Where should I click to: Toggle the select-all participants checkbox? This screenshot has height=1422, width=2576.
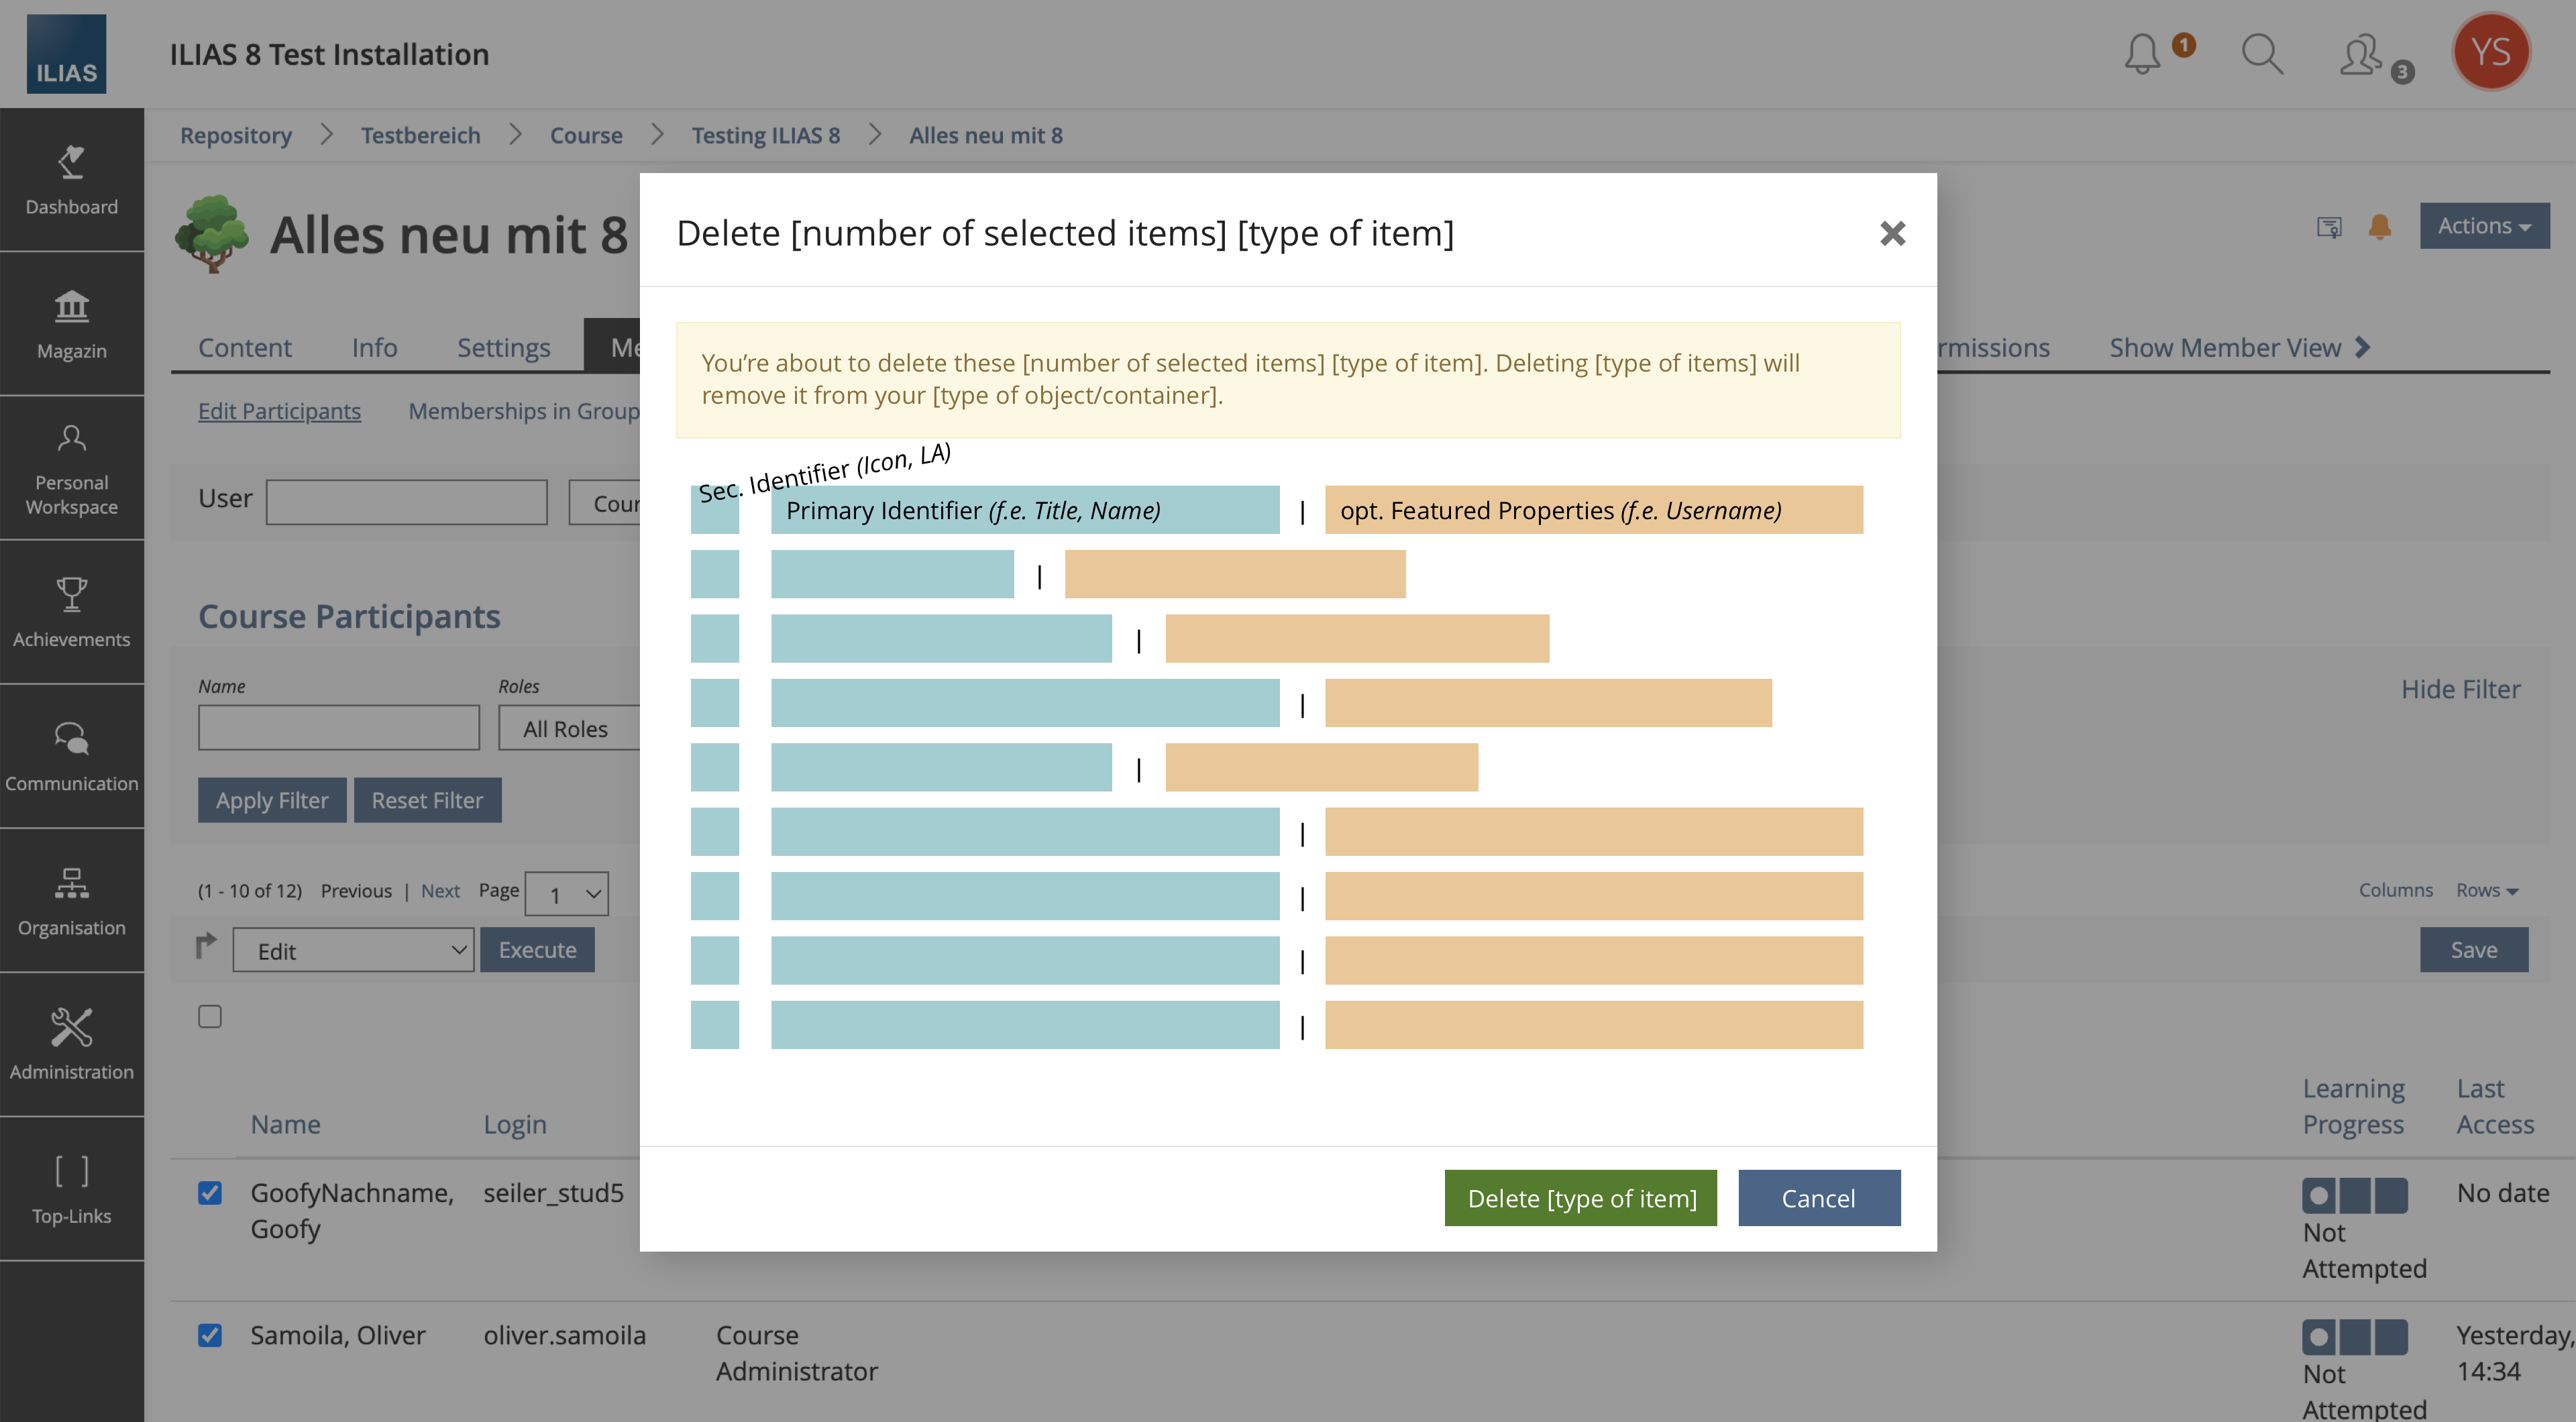click(210, 1016)
